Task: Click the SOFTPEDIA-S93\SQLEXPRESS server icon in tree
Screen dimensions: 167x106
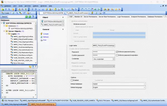Action: click(x=4, y=23)
